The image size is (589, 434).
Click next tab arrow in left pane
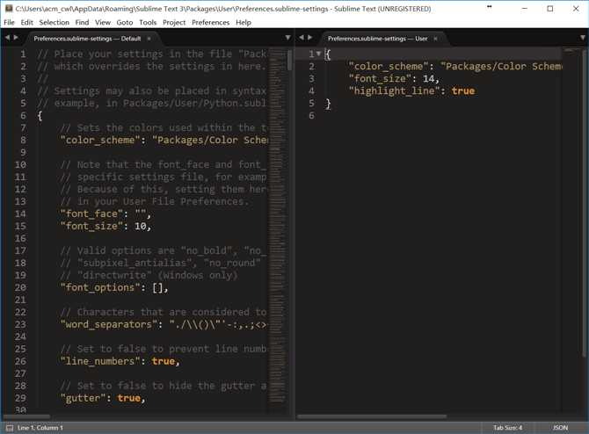click(x=16, y=38)
